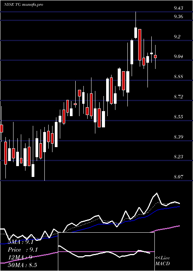
Task: Click the 8.39 price axis label
Action: coord(178,137)
